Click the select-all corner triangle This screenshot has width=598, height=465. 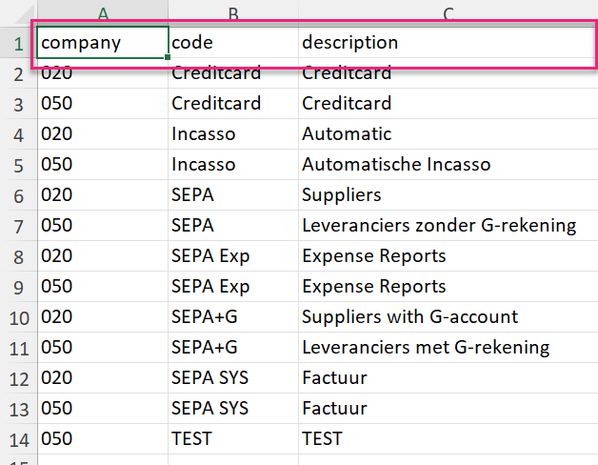[23, 15]
